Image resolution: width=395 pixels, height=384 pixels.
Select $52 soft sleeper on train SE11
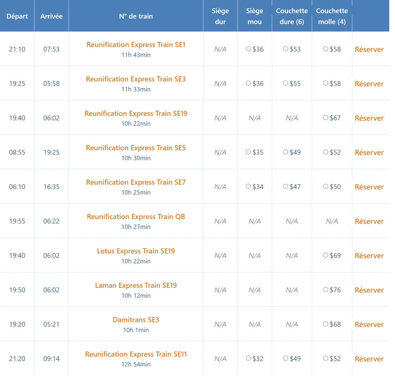tap(326, 358)
